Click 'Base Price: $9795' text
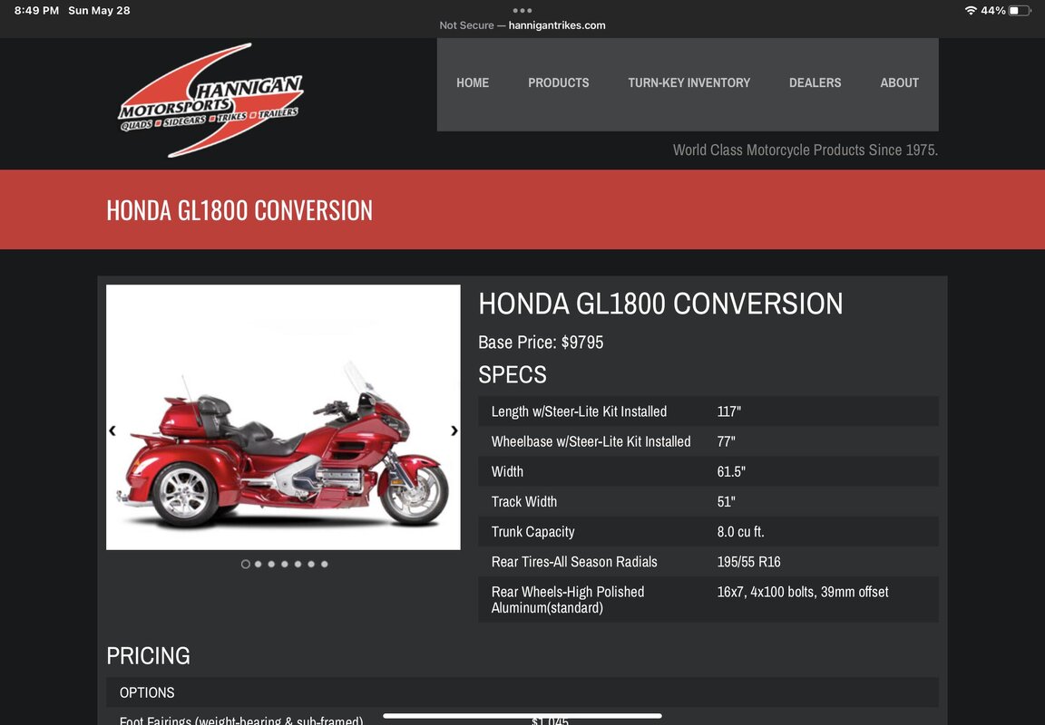 point(541,343)
